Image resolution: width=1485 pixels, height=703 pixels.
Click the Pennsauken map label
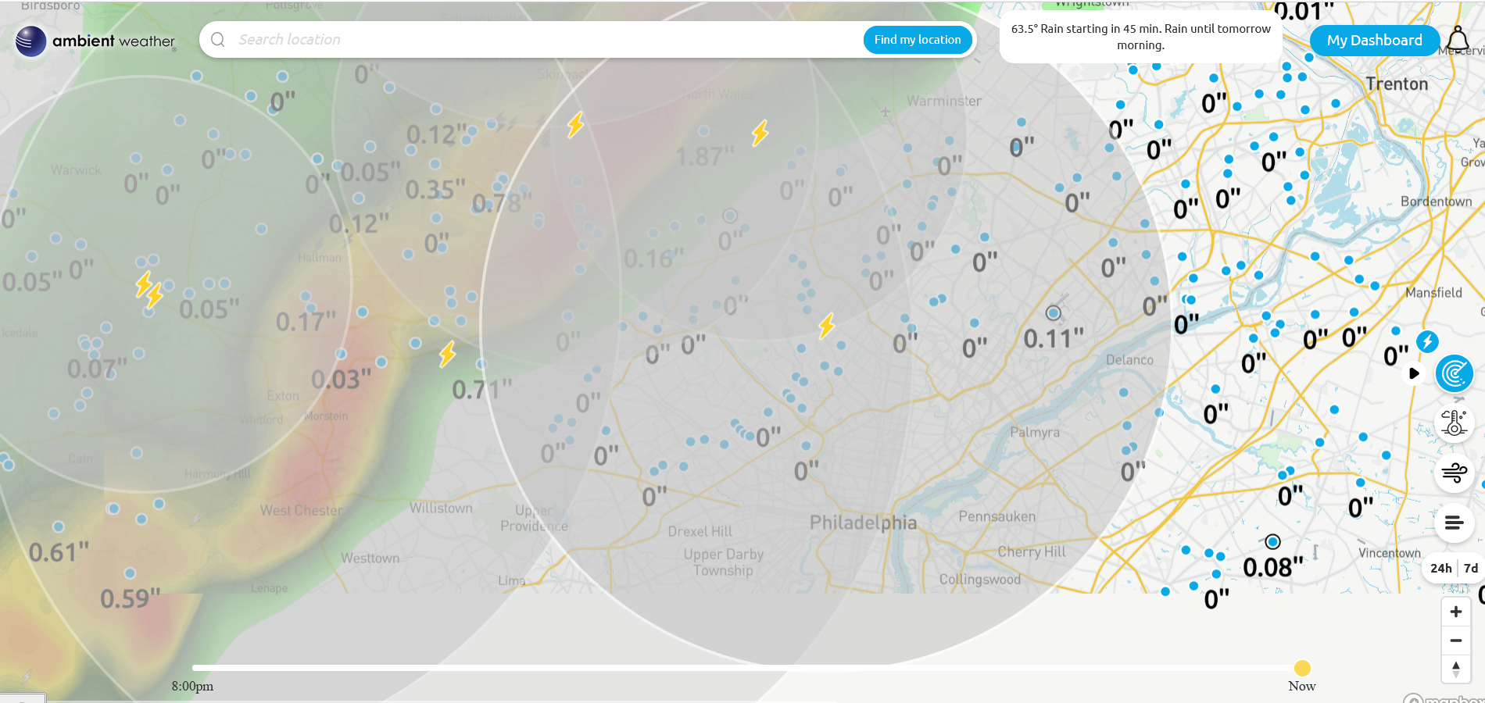point(997,516)
